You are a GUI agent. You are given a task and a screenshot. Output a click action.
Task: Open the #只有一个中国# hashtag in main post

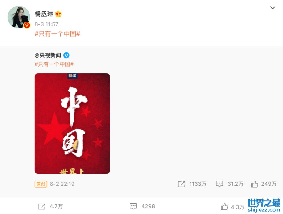tap(57, 34)
